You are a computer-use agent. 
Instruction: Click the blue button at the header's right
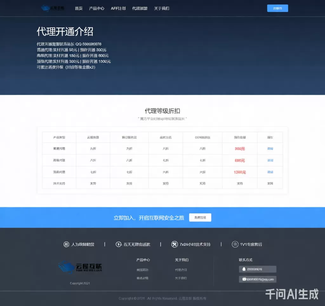click(277, 8)
